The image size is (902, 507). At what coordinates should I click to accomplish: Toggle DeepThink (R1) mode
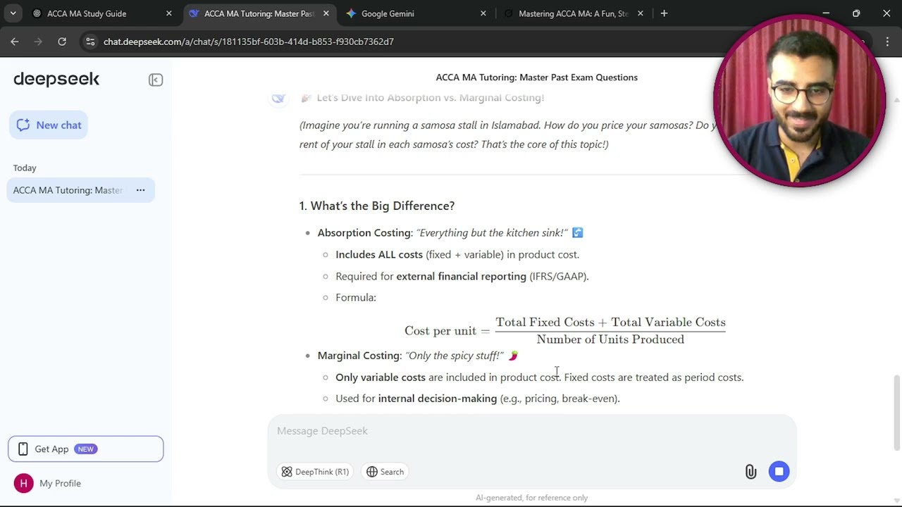pyautogui.click(x=315, y=472)
